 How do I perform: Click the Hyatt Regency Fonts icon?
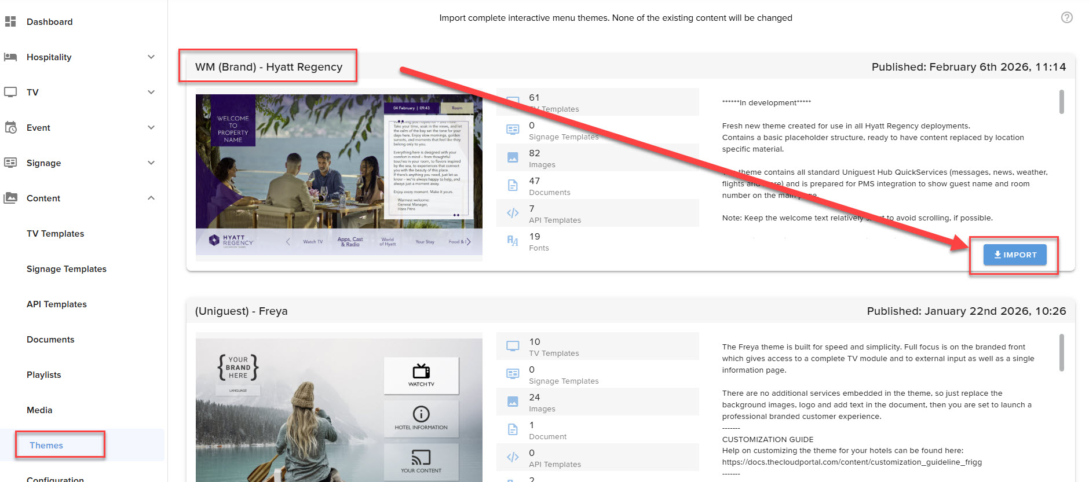(x=513, y=241)
